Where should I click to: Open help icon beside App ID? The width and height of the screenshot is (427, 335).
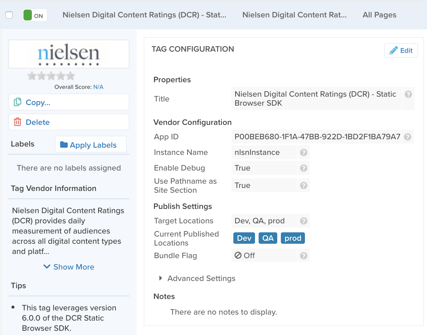click(407, 137)
